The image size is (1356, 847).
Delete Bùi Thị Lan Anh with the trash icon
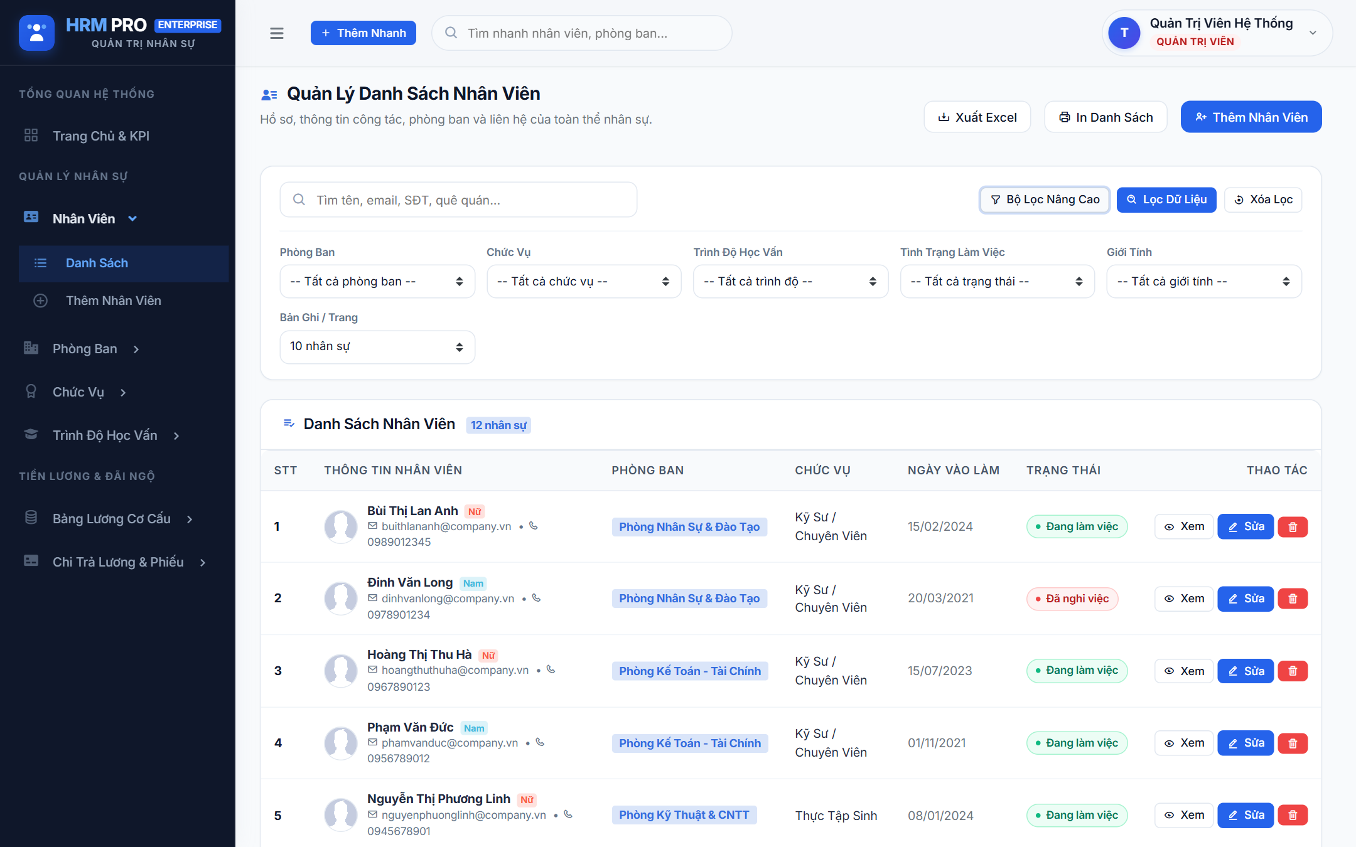(1293, 527)
